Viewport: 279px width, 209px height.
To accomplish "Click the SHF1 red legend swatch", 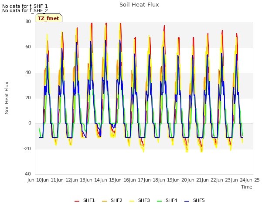I will click(x=77, y=201).
